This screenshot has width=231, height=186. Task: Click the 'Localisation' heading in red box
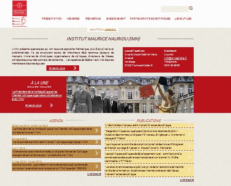click(x=135, y=51)
